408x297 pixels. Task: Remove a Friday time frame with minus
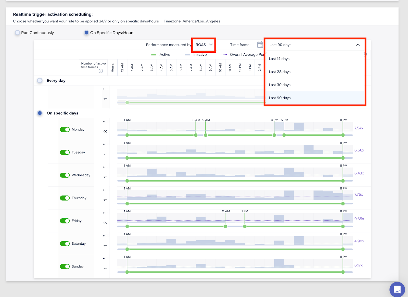pos(108,213)
